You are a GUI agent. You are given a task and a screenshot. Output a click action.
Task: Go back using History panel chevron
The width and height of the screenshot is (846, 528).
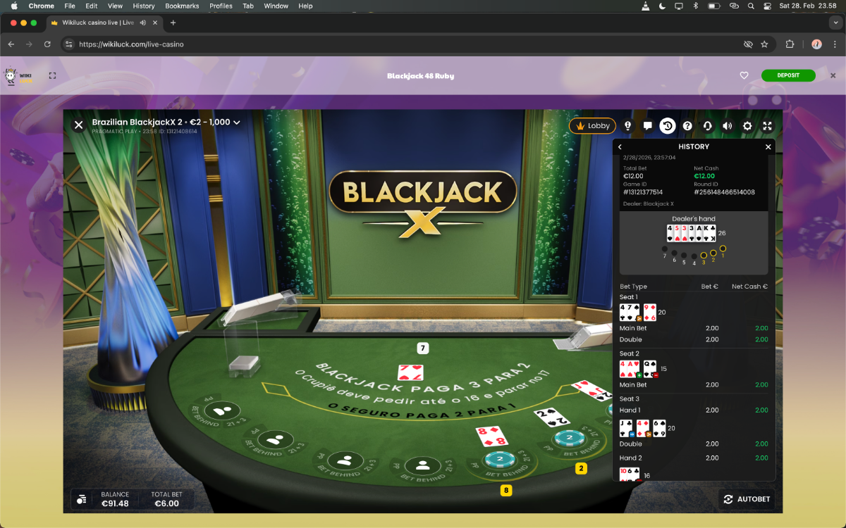point(620,147)
